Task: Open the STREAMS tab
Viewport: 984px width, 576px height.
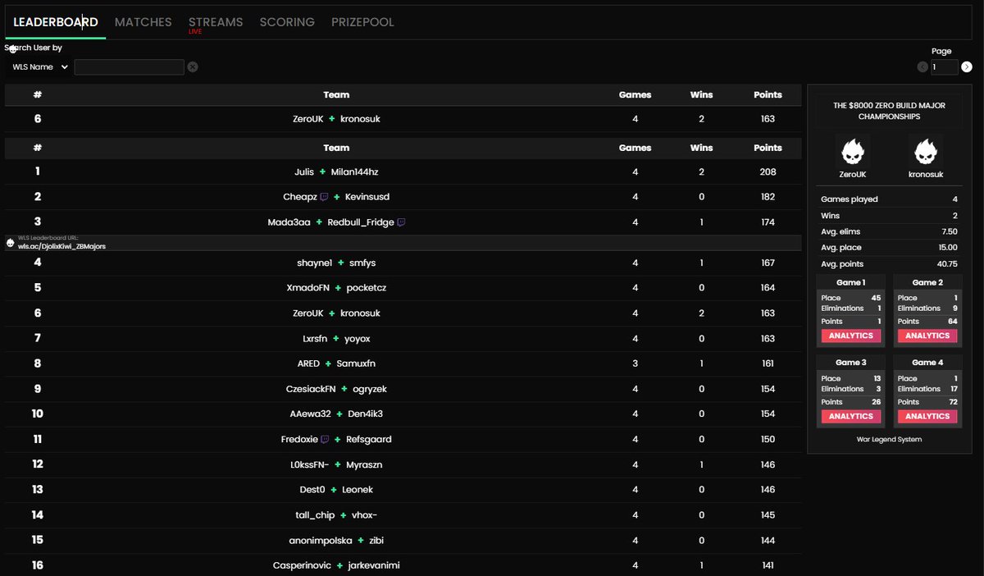Action: pos(216,22)
